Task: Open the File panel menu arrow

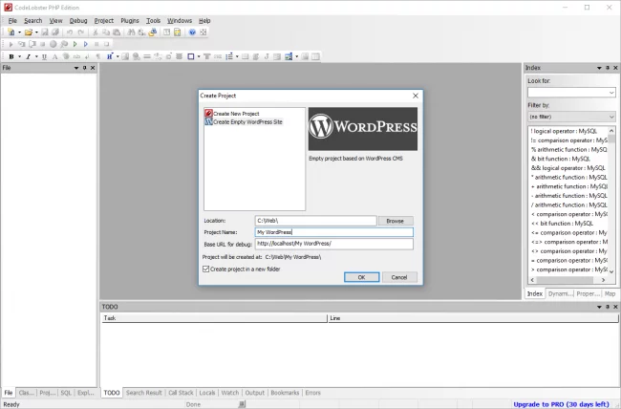Action: tap(76, 68)
